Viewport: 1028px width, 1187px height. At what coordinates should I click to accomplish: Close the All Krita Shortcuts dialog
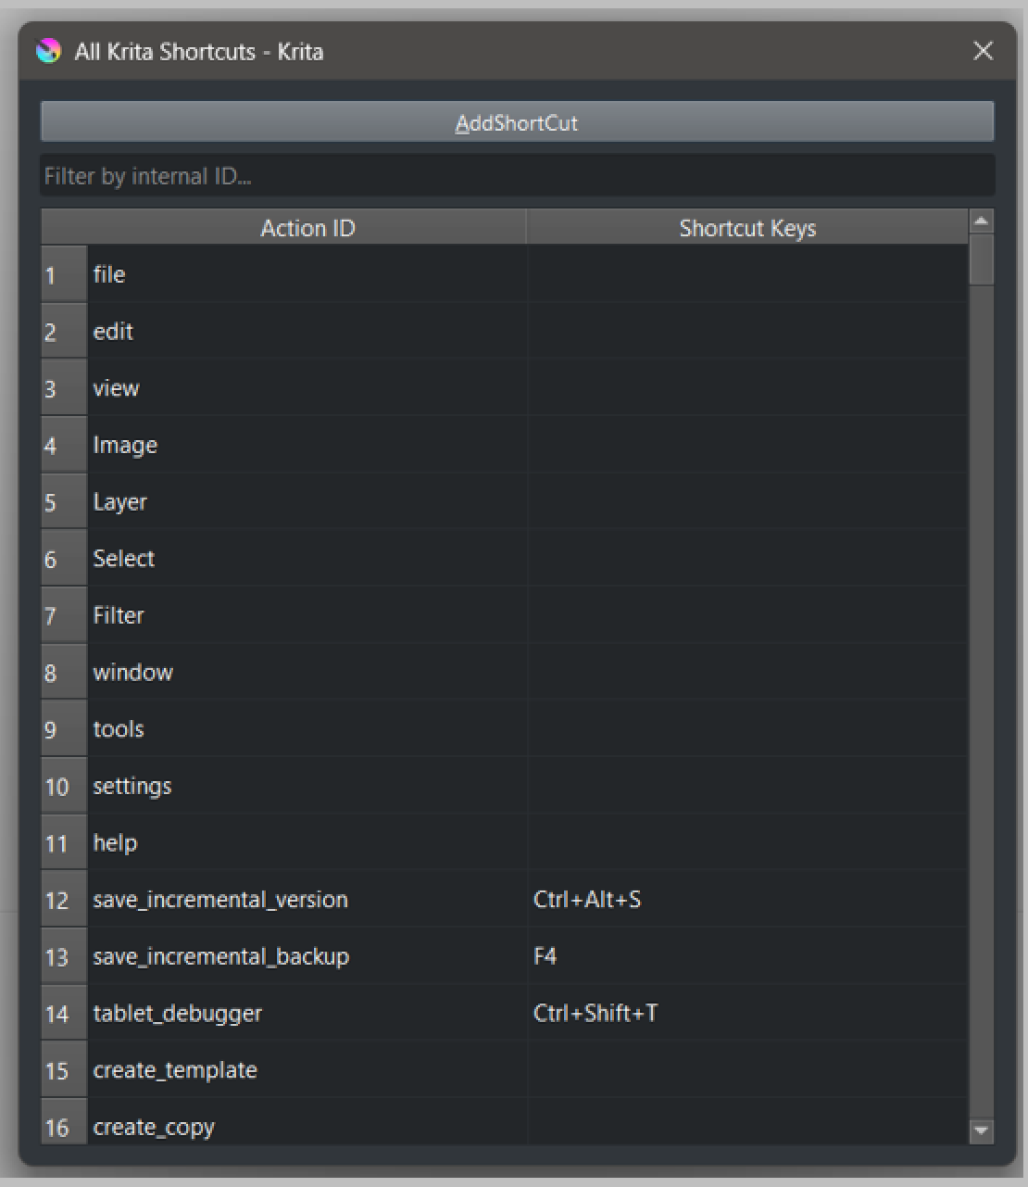(983, 51)
